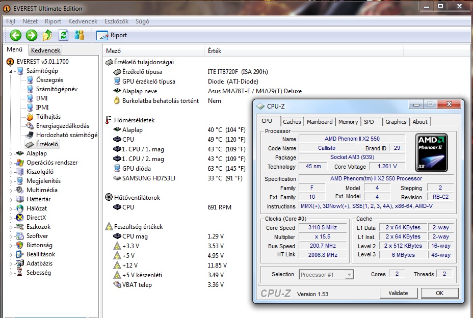Image resolution: width=473 pixels, height=318 pixels.
Task: Expand the Háttértár node
Action: [11, 200]
